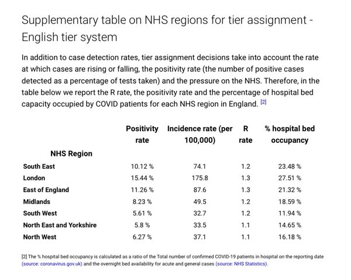Image resolution: width=351 pixels, height=280 pixels.
Task: Select the East of England row label
Action: pyautogui.click(x=46, y=190)
